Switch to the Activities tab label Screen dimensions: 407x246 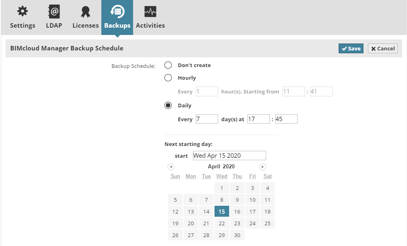(x=150, y=25)
